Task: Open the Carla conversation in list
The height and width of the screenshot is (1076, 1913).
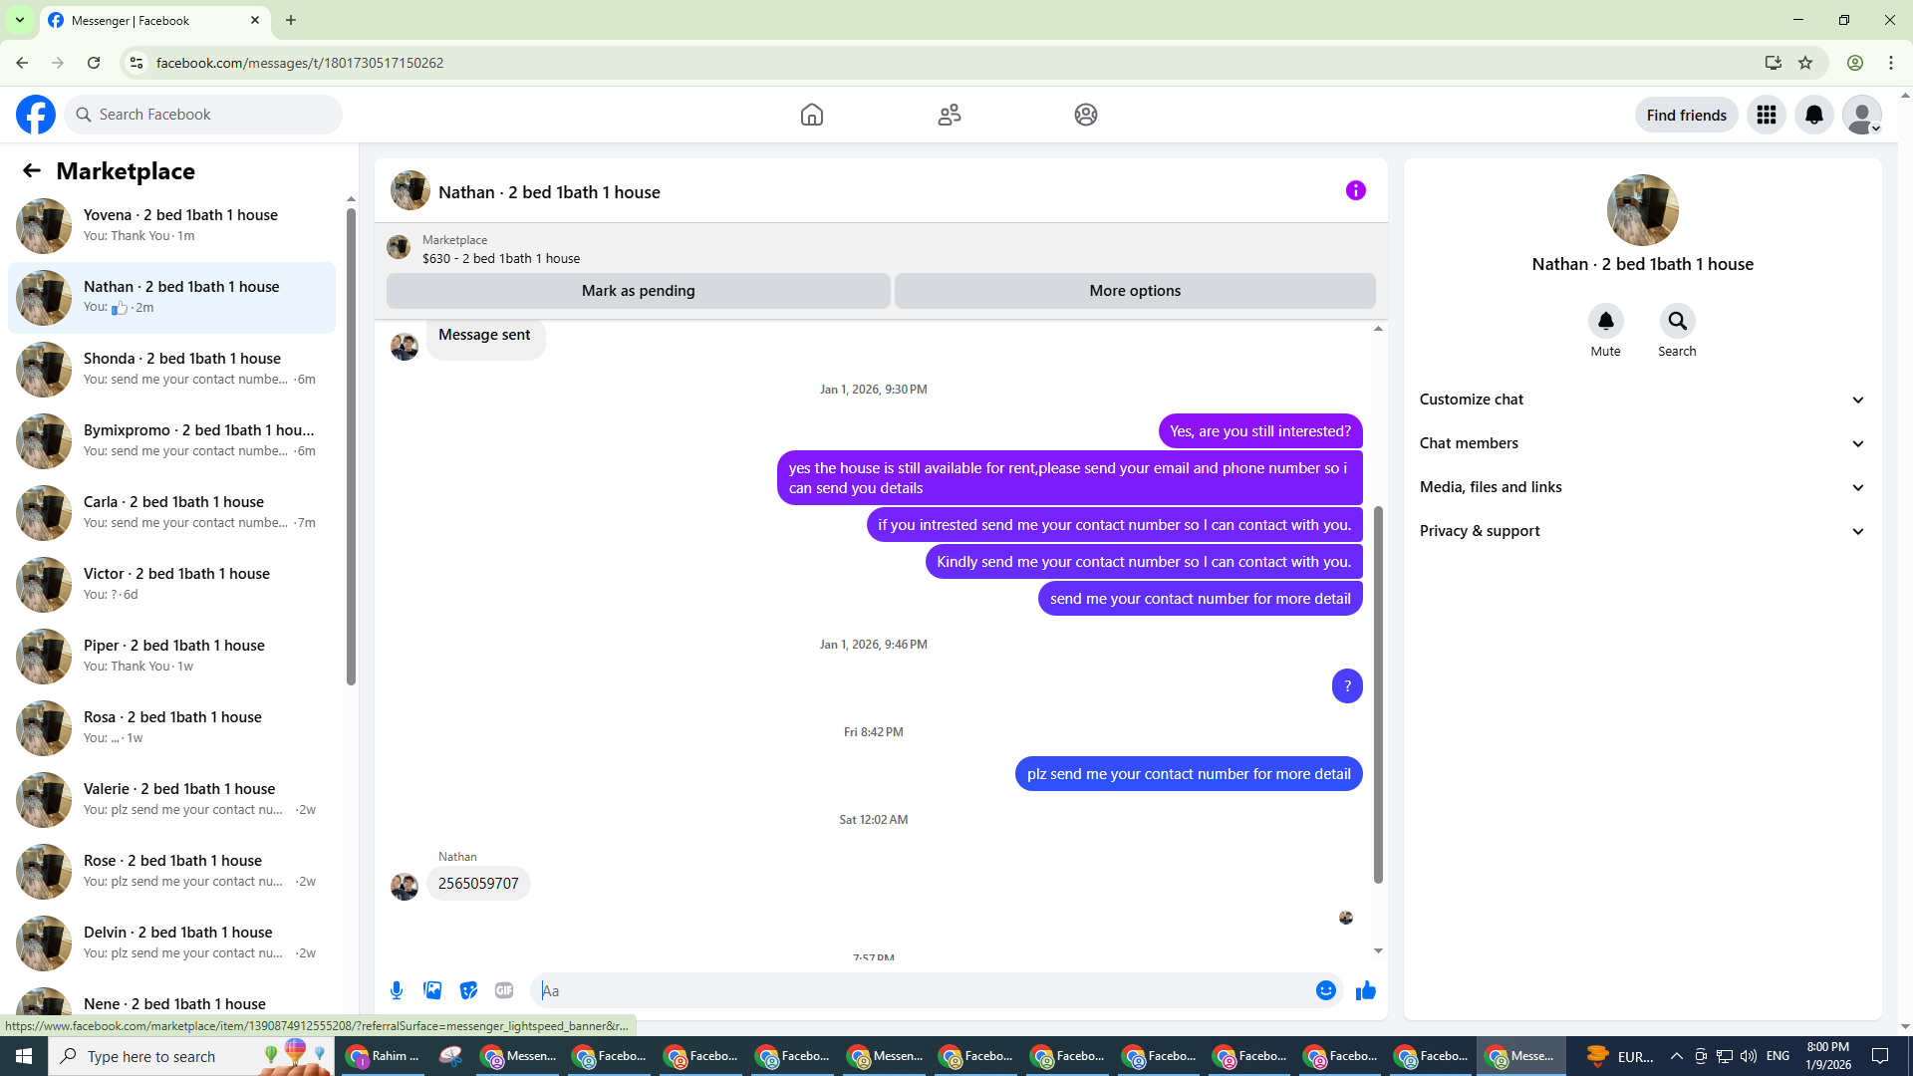Action: 171,512
